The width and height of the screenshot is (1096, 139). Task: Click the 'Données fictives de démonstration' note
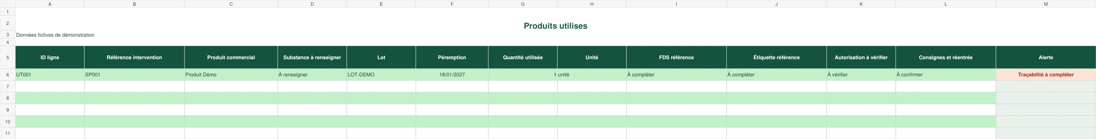(55, 35)
